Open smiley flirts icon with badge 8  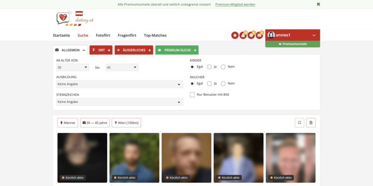click(251, 35)
